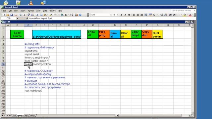The width and height of the screenshot is (212, 119).
Task: Click the AutoSum sigma icon
Action: coord(66,15)
